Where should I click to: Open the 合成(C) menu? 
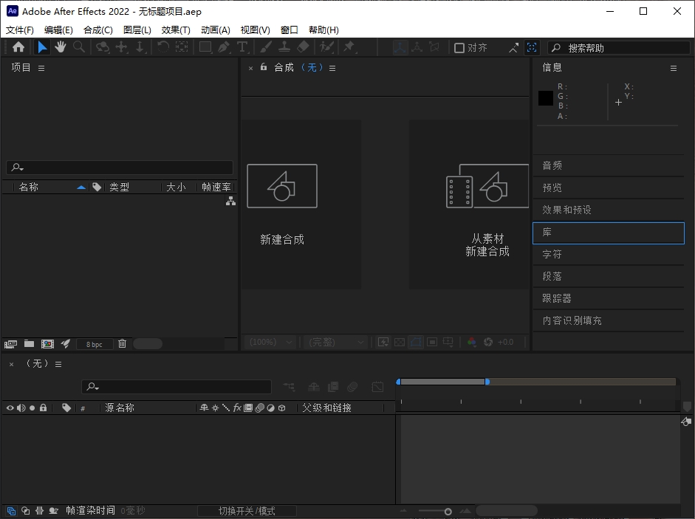(98, 30)
